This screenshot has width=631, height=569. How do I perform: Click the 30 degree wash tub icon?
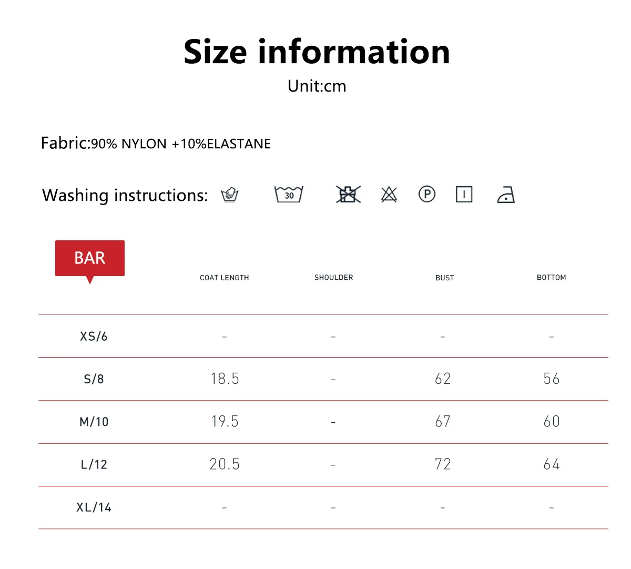click(x=289, y=194)
